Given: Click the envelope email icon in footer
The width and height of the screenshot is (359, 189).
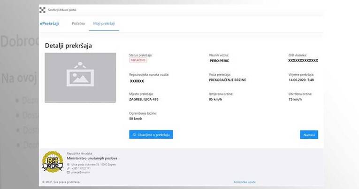Looking at the screenshot, I should (69, 173).
